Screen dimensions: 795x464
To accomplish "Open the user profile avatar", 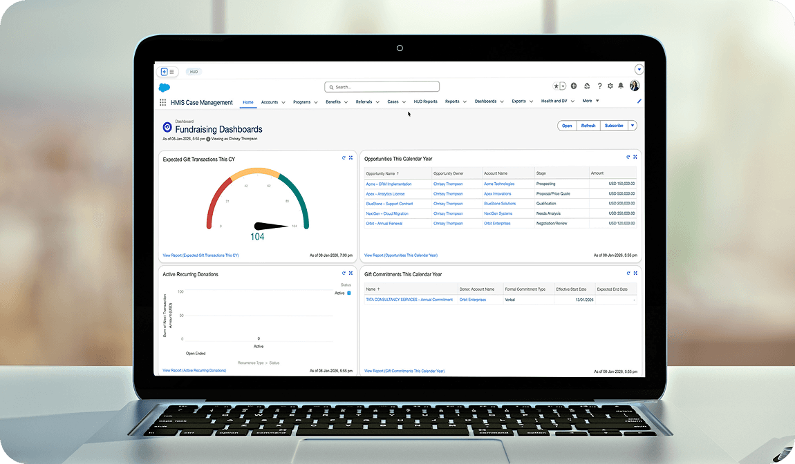I will [635, 86].
